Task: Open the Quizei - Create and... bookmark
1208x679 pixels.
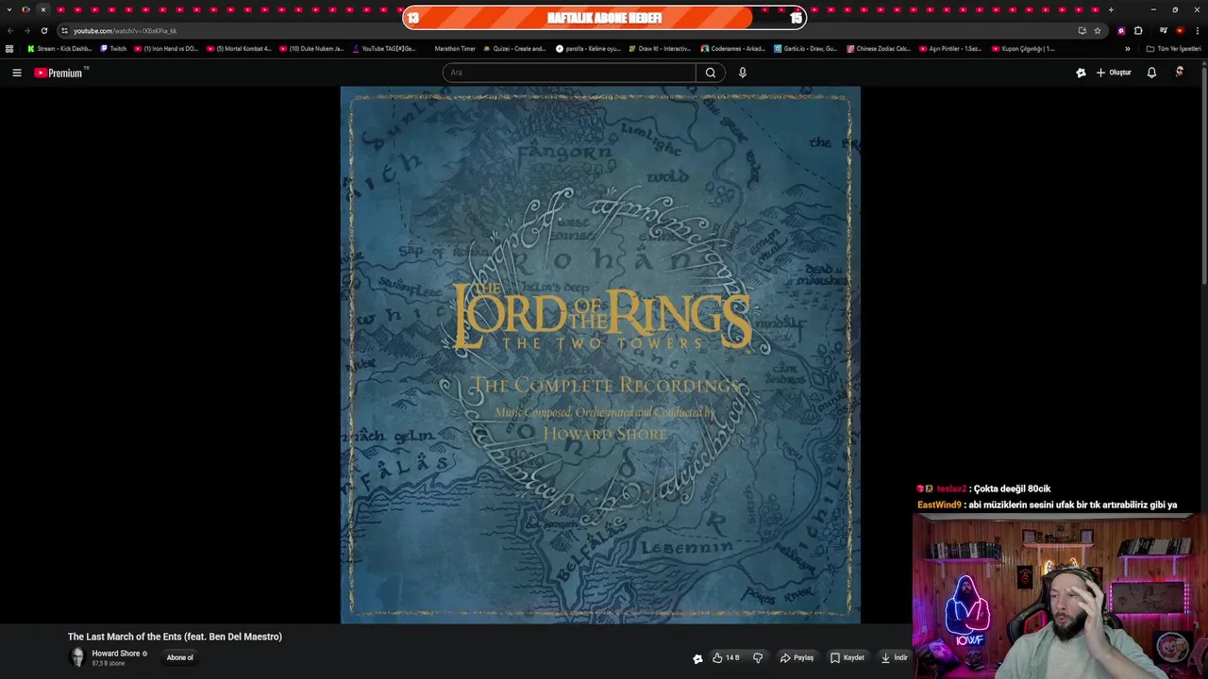Action: pyautogui.click(x=514, y=48)
